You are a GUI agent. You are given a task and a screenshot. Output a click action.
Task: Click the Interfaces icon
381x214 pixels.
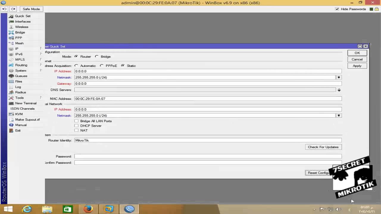[11, 21]
